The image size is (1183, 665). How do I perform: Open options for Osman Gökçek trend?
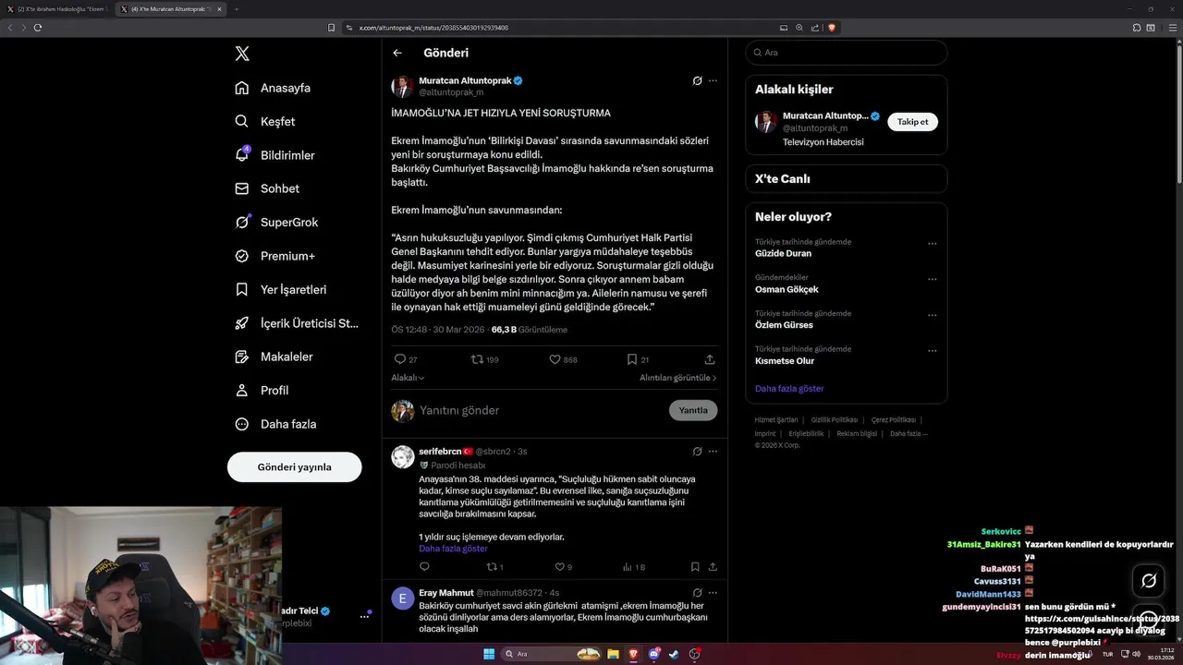[932, 279]
